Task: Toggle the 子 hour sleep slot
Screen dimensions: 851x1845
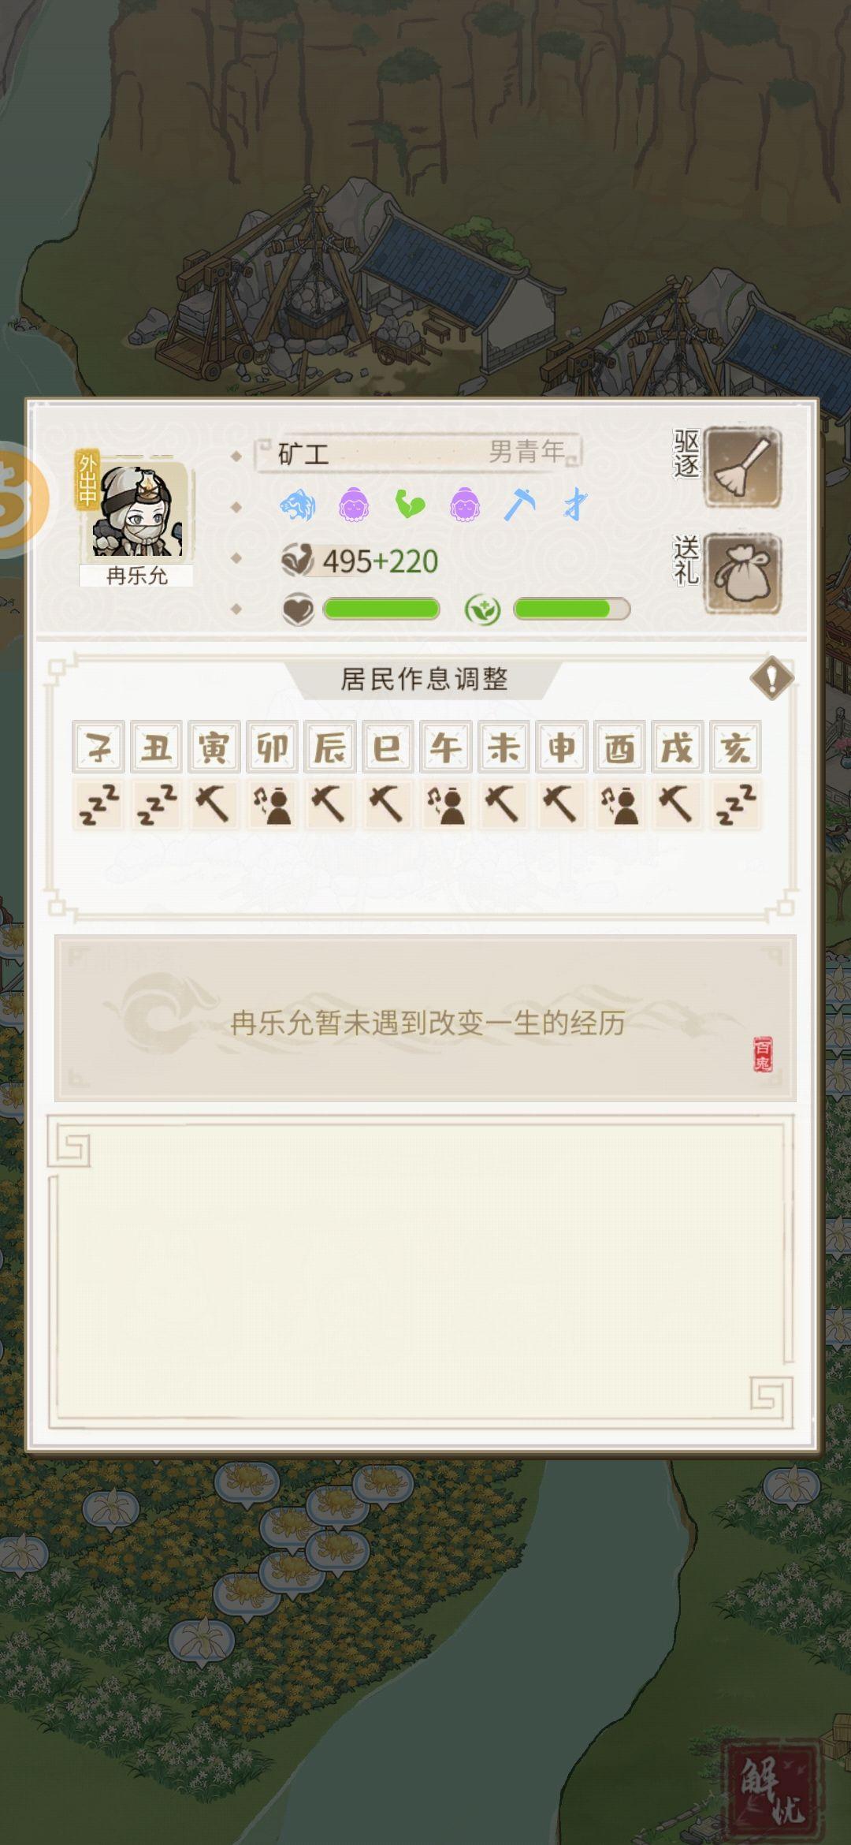Action: pyautogui.click(x=98, y=805)
